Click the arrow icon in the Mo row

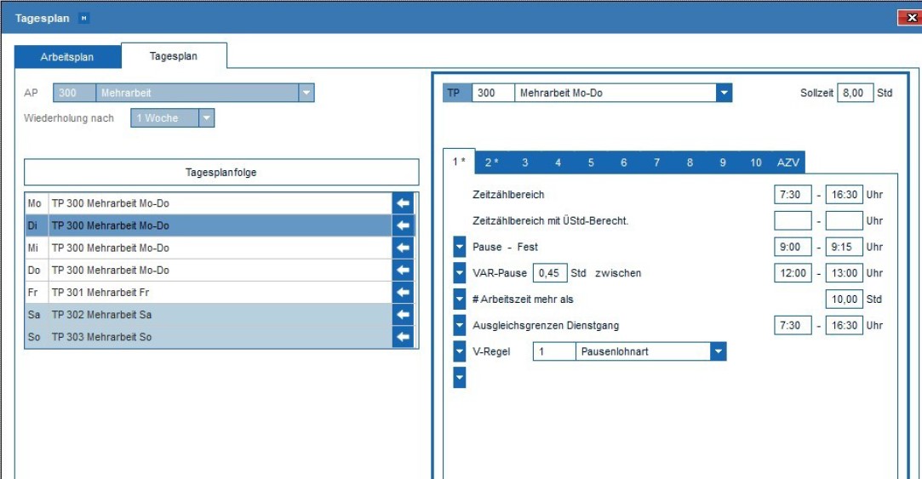404,204
